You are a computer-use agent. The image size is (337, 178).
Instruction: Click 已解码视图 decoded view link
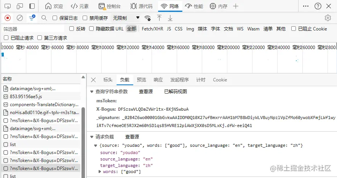pyautogui.click(x=176, y=92)
